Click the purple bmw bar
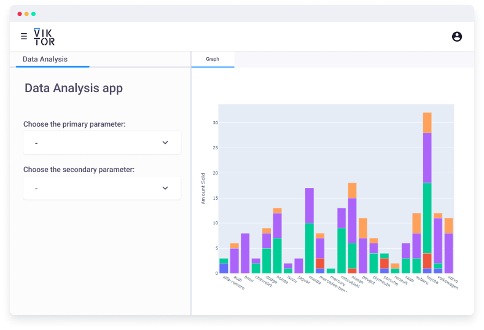The height and width of the screenshot is (330, 484). [245, 253]
